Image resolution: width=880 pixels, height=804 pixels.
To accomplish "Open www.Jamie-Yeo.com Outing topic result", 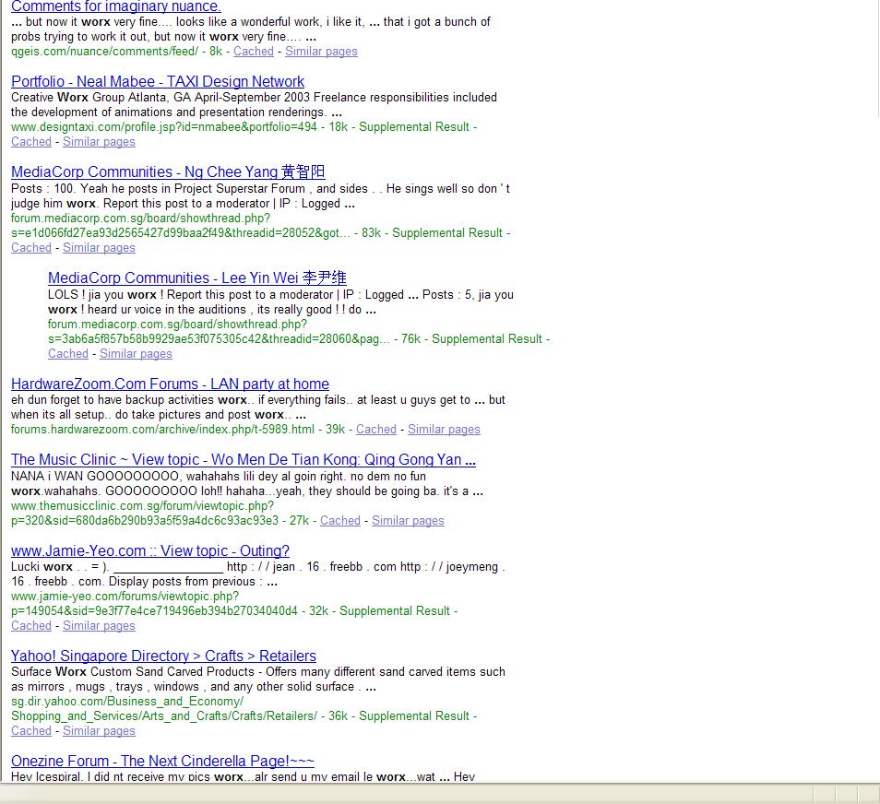I will [x=150, y=550].
